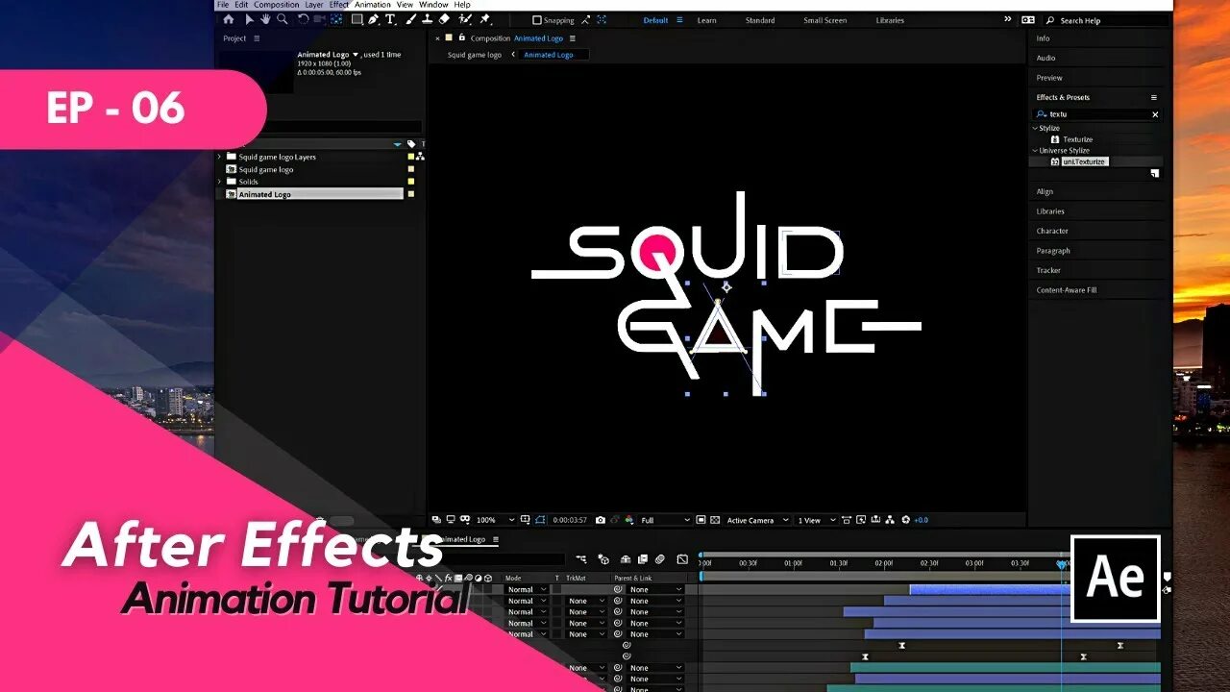Viewport: 1230px width, 692px height.
Task: Click the Composition flowchart icon beside 1 View controls
Action: (x=890, y=520)
